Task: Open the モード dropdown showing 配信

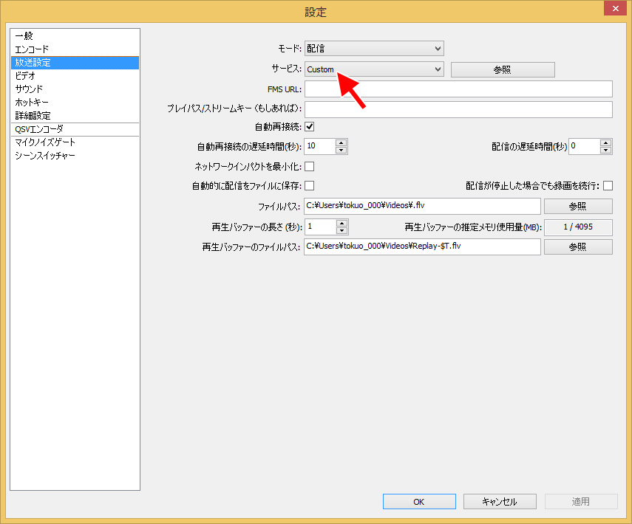Action: tap(374, 49)
